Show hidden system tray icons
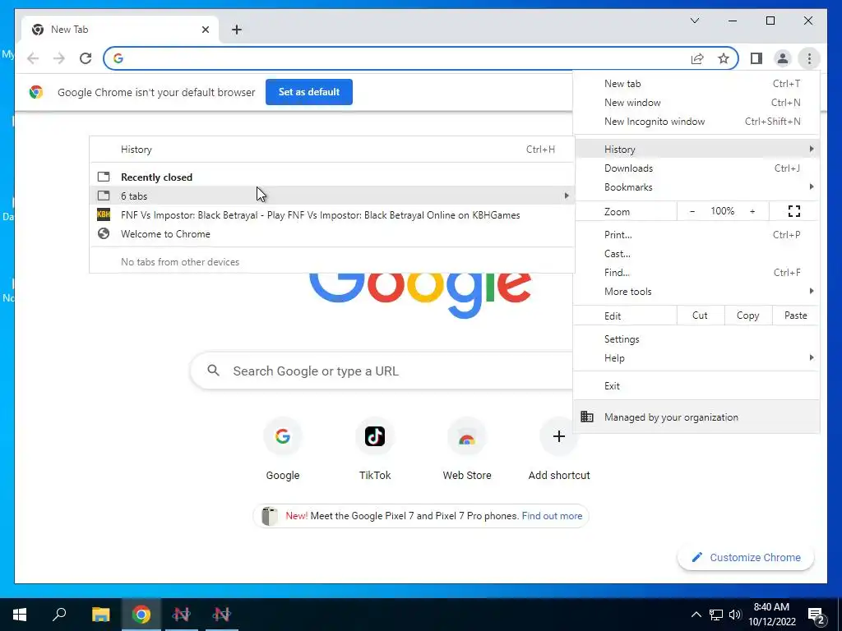 tap(696, 615)
